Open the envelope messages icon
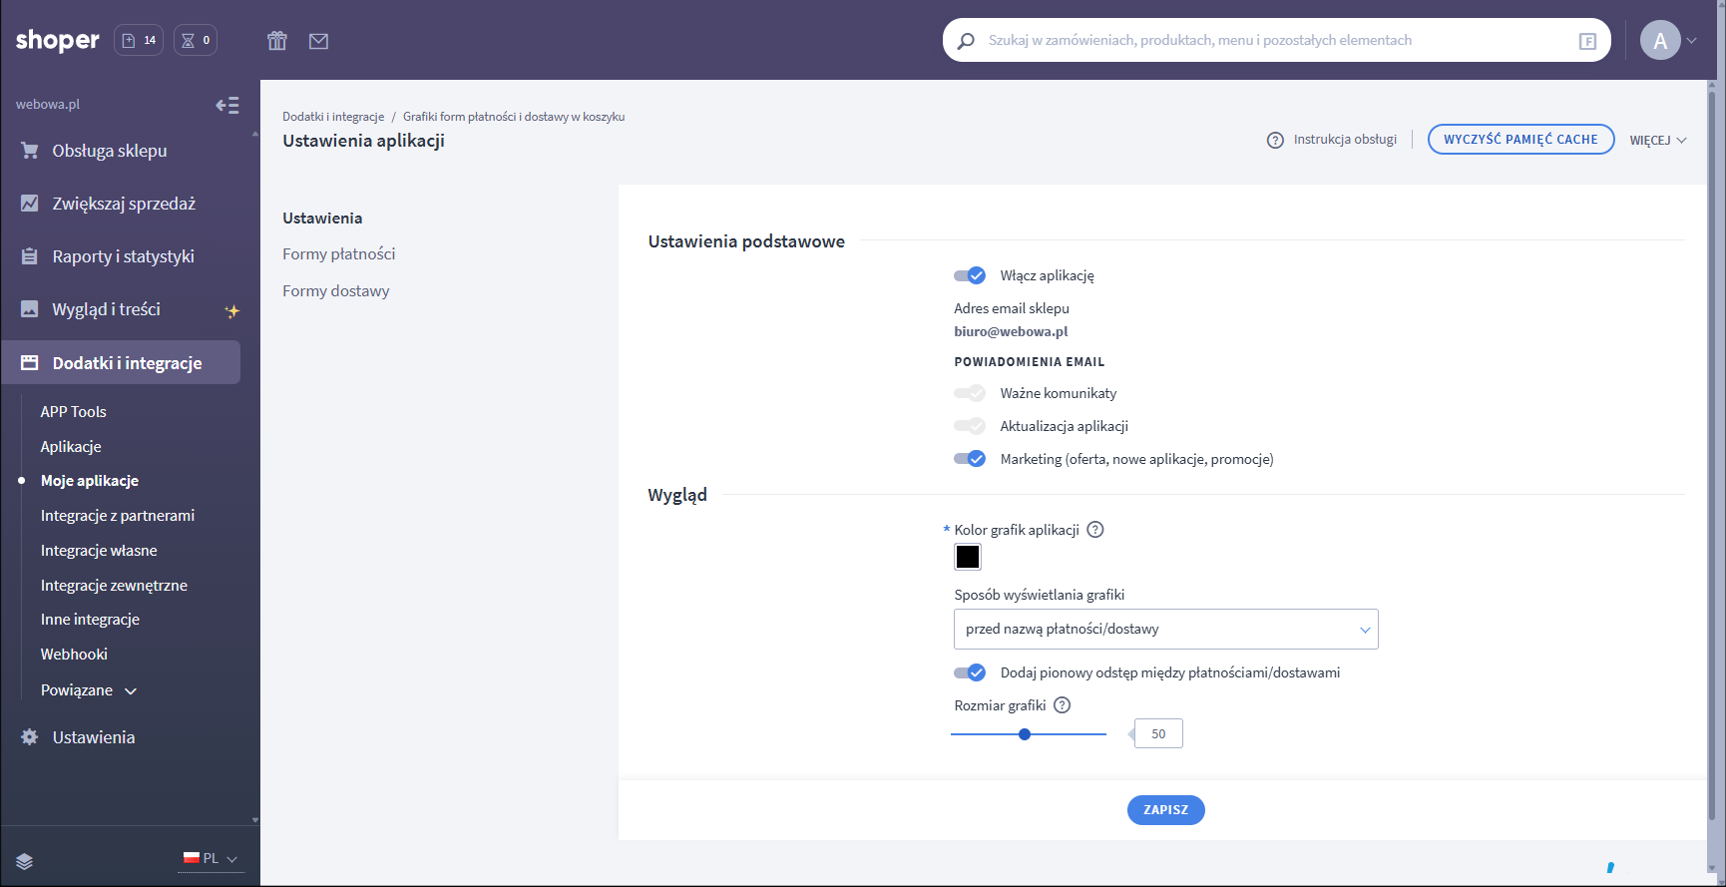Screen dimensions: 1726x887 click(318, 41)
